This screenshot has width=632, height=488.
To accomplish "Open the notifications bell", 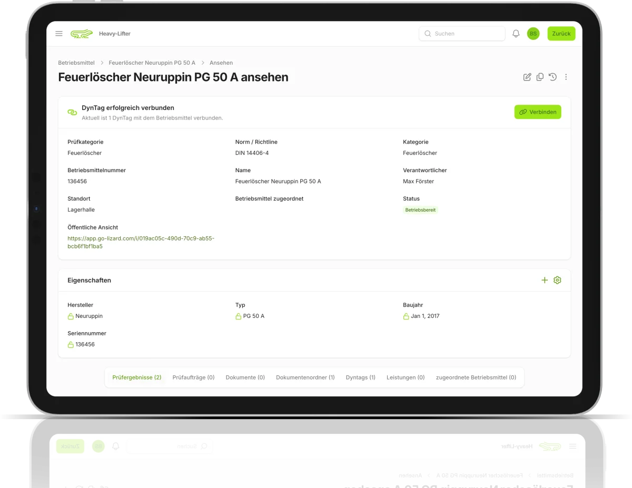I will tap(516, 34).
